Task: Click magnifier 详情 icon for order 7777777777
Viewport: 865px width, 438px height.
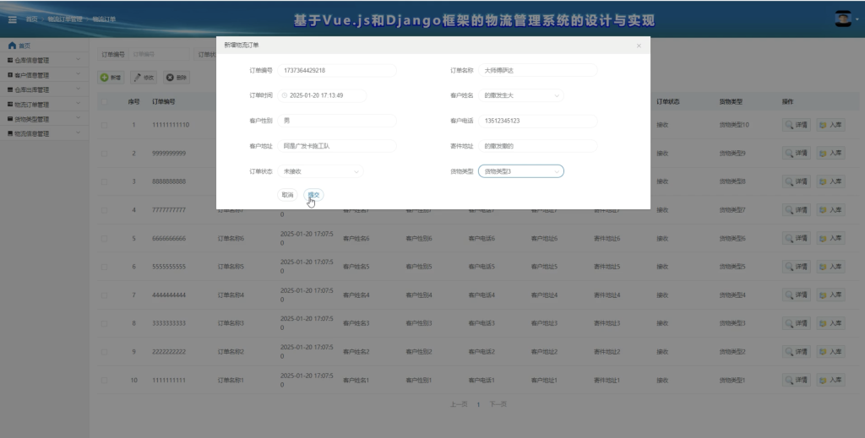Action: tap(790, 210)
